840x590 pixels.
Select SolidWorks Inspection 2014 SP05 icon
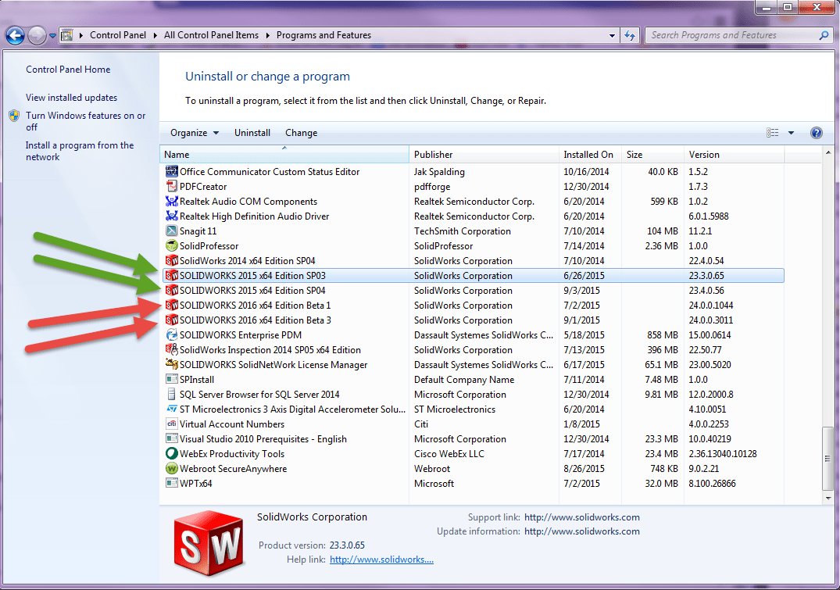(x=171, y=349)
